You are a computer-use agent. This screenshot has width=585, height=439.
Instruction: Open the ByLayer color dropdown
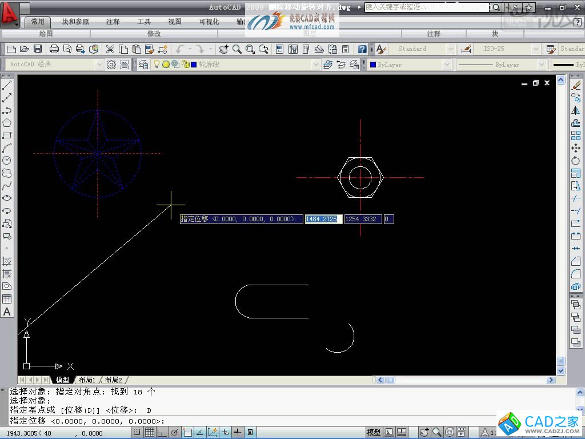click(446, 65)
